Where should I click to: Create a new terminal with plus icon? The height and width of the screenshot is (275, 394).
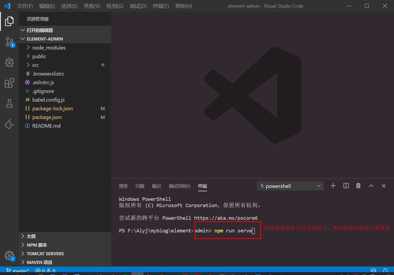(x=333, y=186)
